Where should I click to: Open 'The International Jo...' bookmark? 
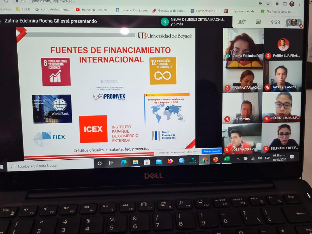tap(277, 11)
